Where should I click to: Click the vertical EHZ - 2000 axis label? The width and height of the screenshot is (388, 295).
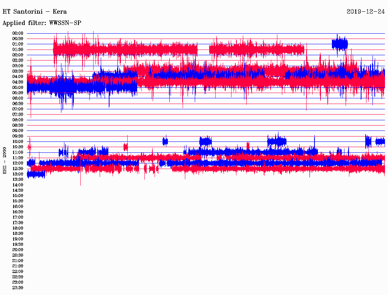tap(5, 160)
